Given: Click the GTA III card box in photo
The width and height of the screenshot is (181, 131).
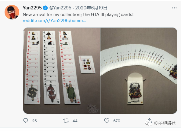Looking at the screenshot, I should coord(135,89).
